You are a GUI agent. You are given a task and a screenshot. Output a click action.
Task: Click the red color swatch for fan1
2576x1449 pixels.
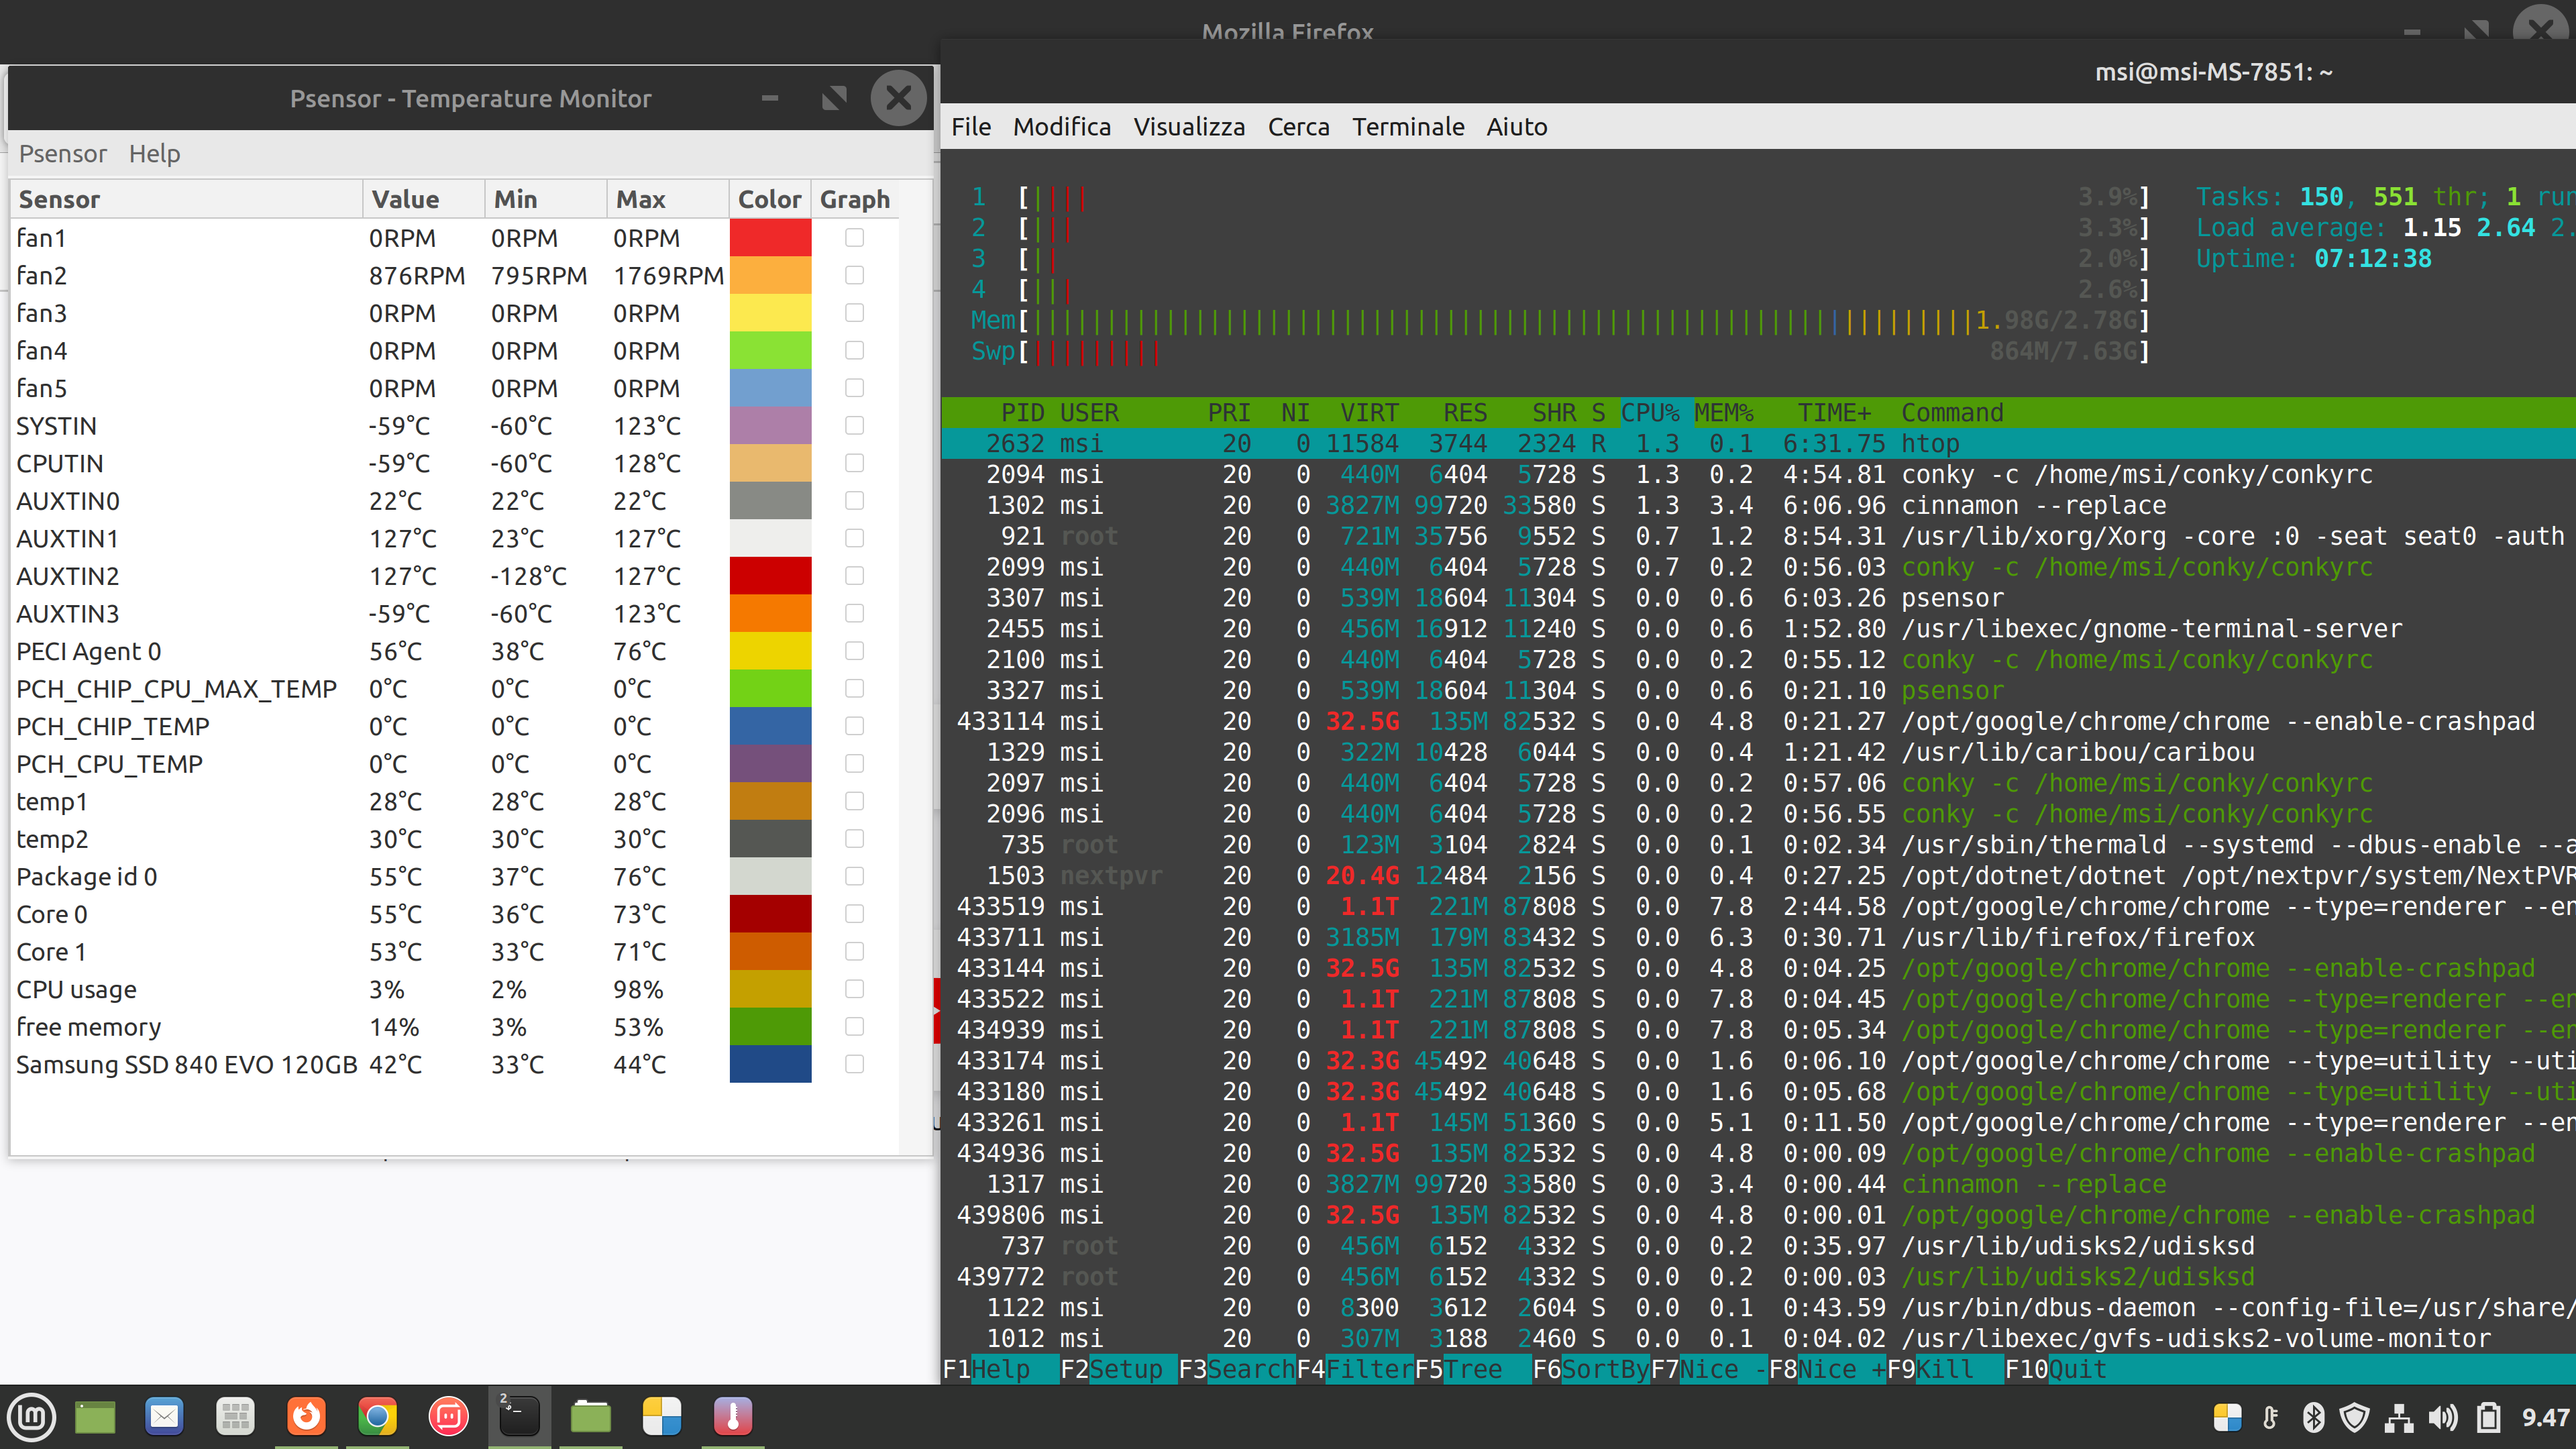point(770,238)
